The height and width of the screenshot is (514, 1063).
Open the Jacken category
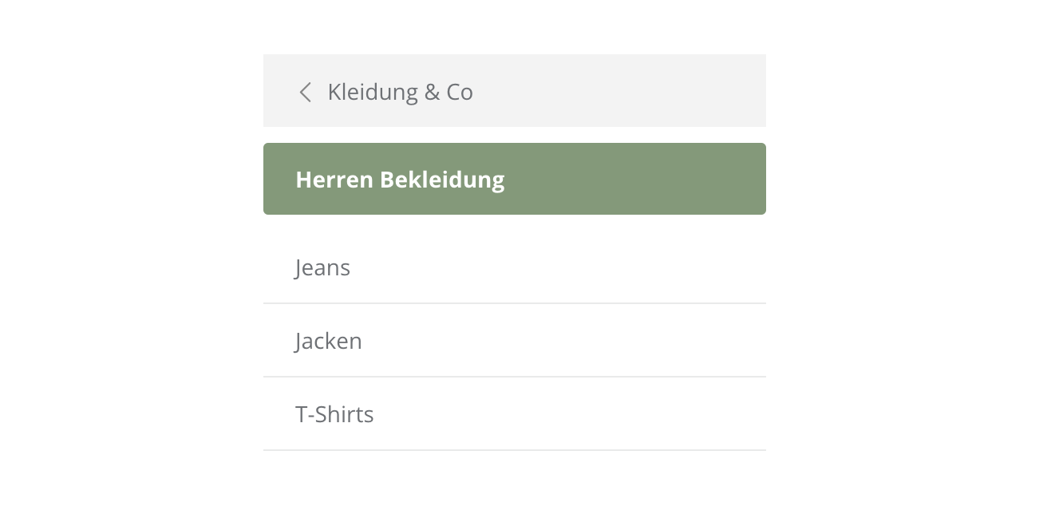329,341
